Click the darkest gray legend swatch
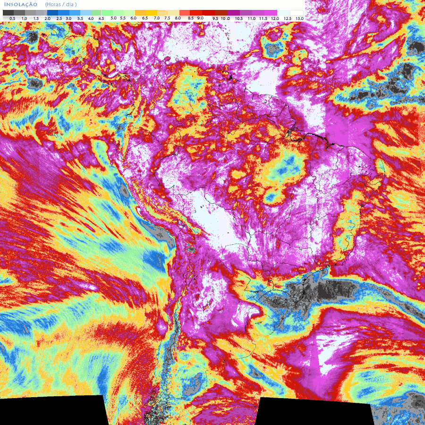The width and height of the screenshot is (425, 425). (x=8, y=13)
